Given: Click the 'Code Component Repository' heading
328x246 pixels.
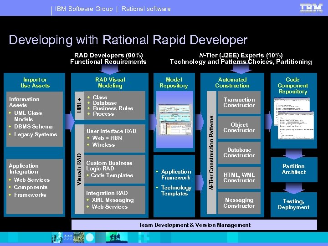Looking at the screenshot, I should (x=292, y=86).
